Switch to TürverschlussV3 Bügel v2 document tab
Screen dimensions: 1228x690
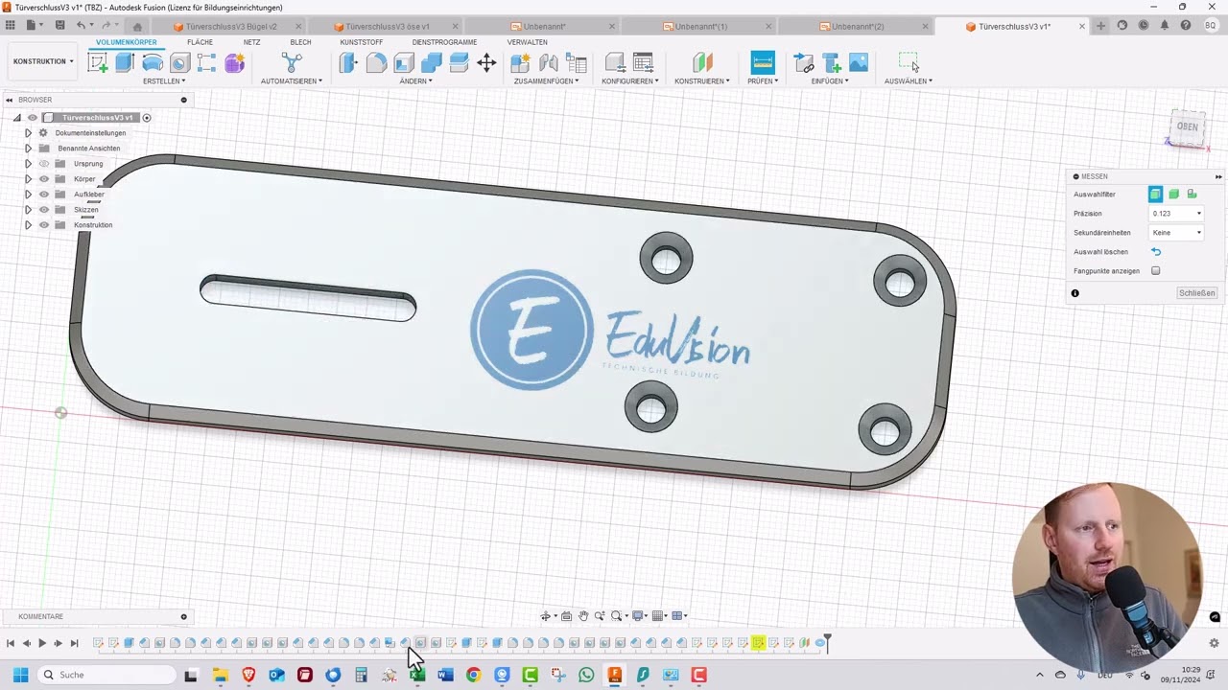[231, 26]
